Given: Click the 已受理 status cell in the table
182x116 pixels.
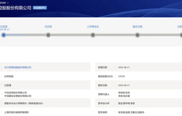Looking at the screenshot, I should pyautogui.click(x=8, y=85).
